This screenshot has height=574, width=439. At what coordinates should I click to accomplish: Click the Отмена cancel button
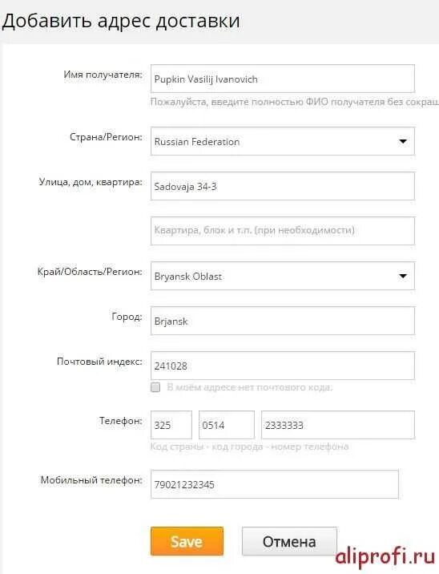[289, 541]
